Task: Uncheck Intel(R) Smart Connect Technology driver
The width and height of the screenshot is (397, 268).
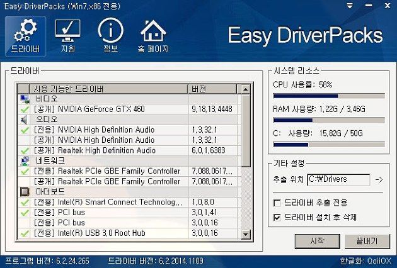Action: [25, 203]
